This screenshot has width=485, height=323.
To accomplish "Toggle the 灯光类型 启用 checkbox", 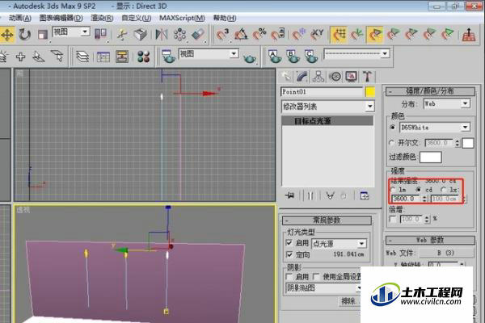I will tap(289, 243).
